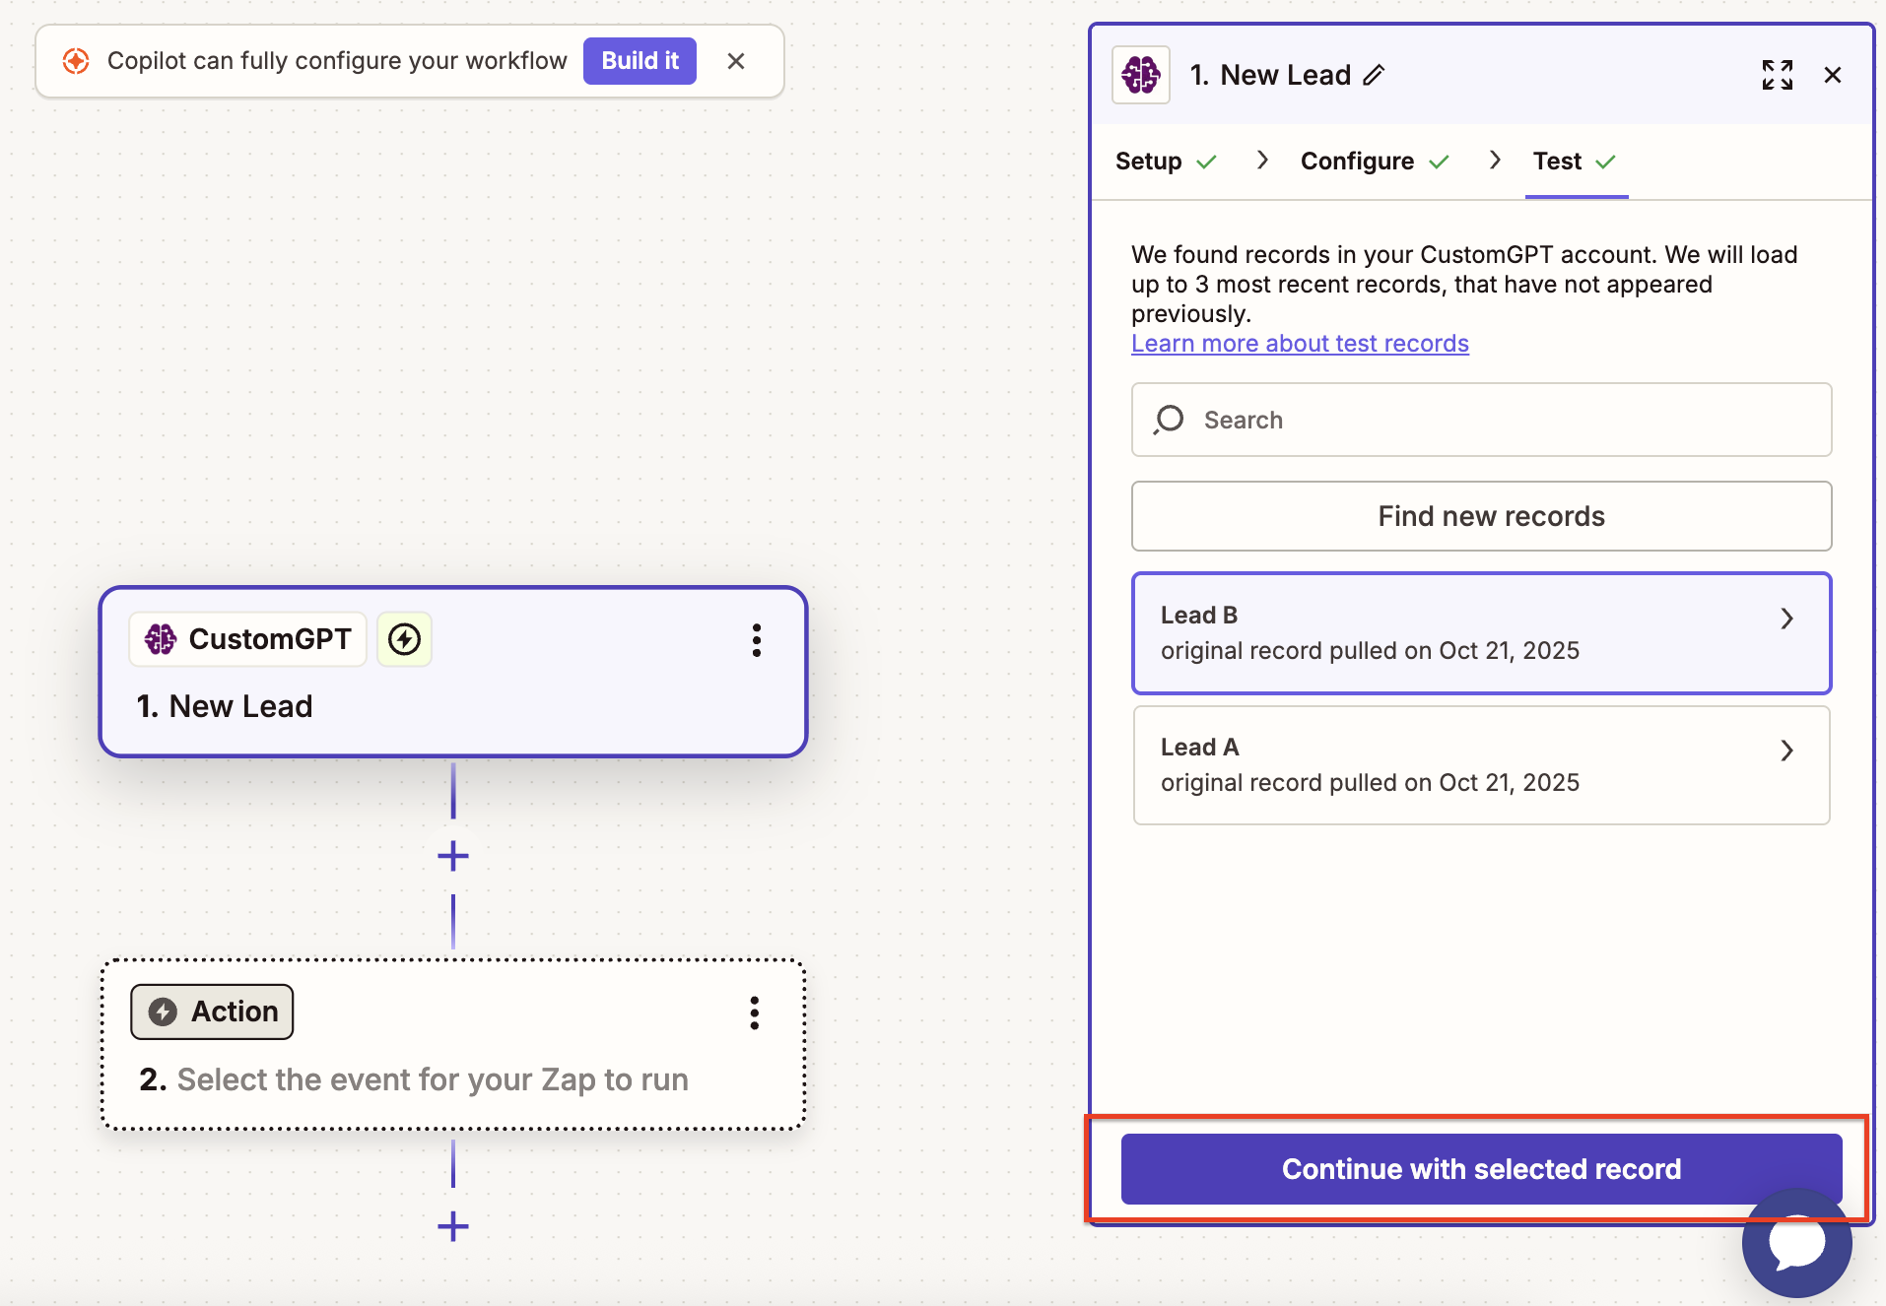This screenshot has height=1306, width=1886.
Task: Click the Action badge on step 2
Action: click(212, 1012)
